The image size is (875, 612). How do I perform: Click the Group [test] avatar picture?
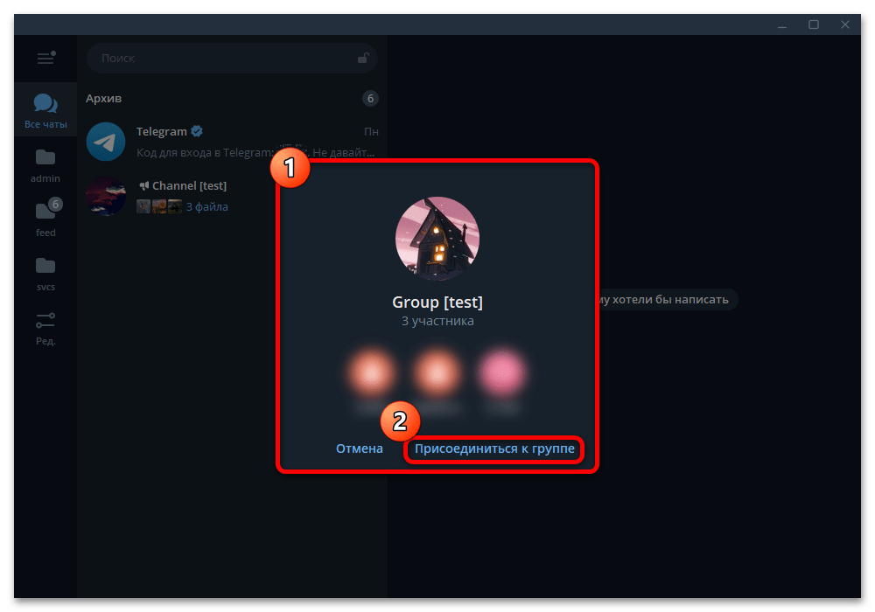(x=437, y=238)
